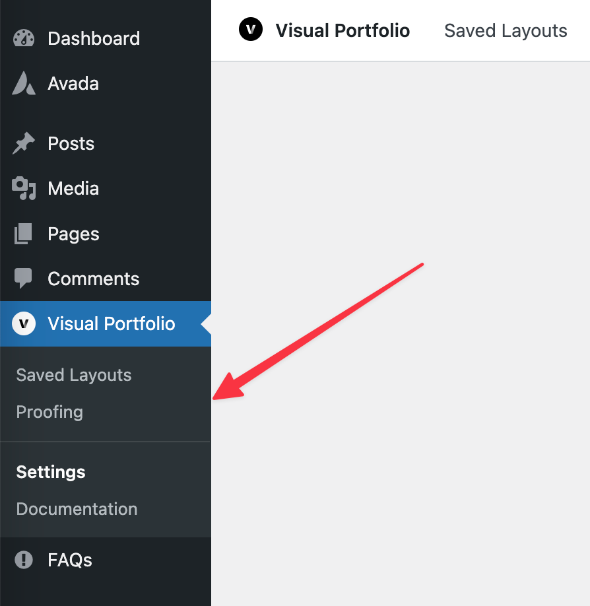Open Saved Layouts submenu link

(74, 375)
